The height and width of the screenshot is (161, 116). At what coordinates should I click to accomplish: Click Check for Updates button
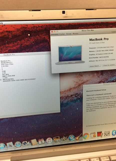pyautogui.click(x=109, y=65)
